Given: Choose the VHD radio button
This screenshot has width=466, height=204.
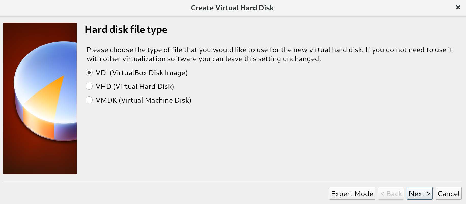Looking at the screenshot, I should click(89, 86).
